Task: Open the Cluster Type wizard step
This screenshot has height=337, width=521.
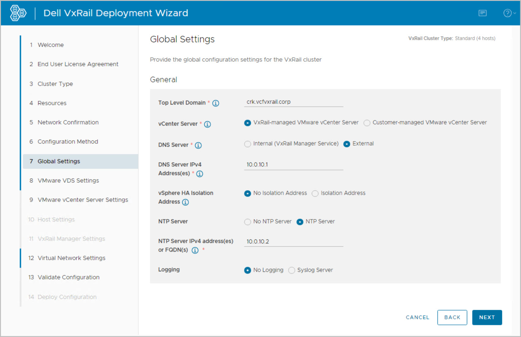Action: click(x=55, y=84)
